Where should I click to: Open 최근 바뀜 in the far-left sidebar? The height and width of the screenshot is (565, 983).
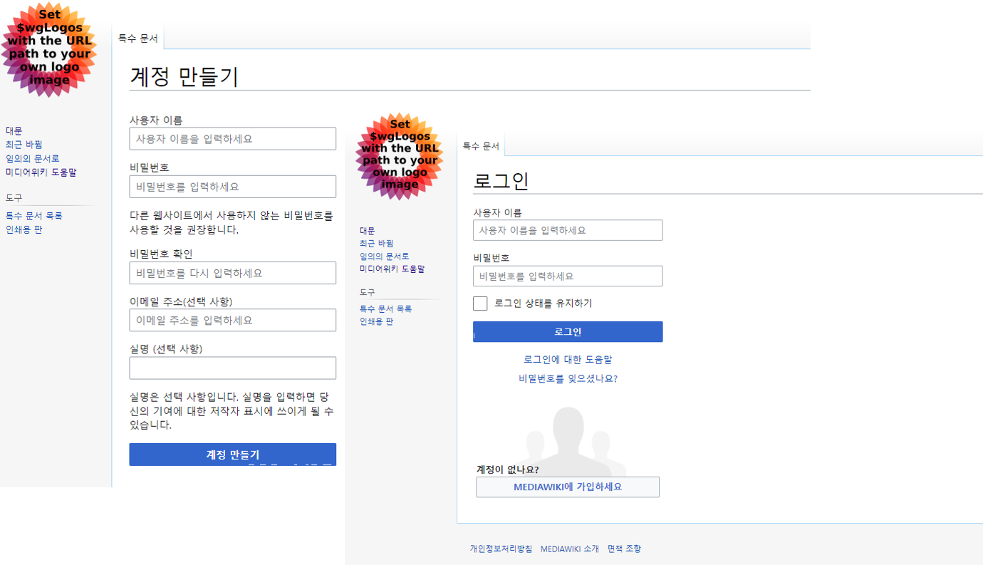point(24,145)
